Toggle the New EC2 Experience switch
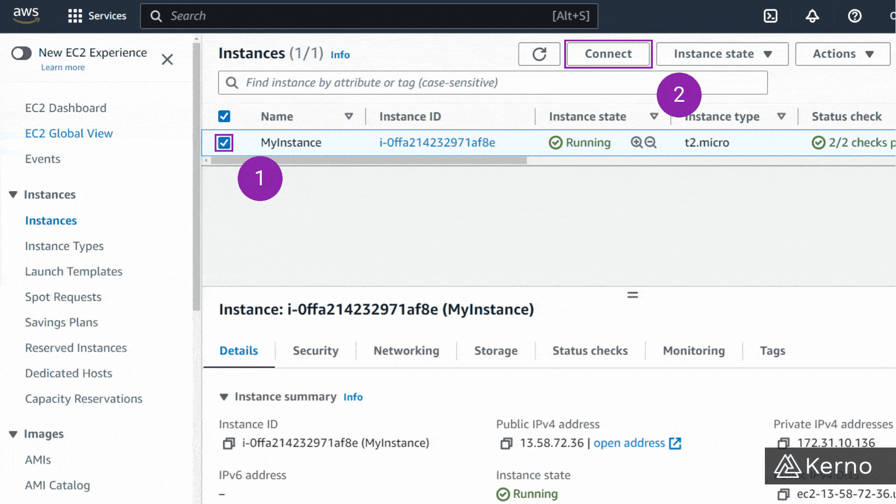The width and height of the screenshot is (896, 504). [21, 53]
